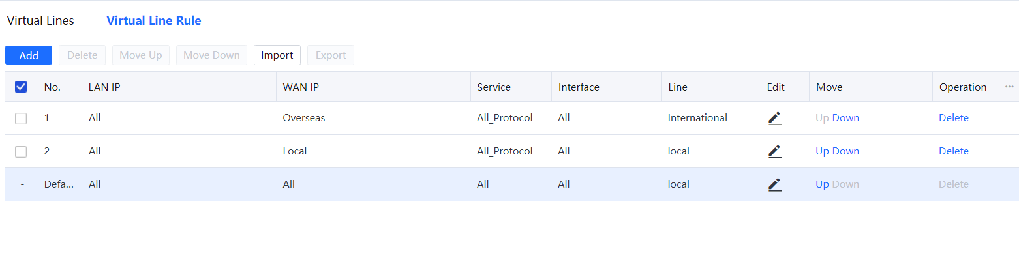Toggle the select-all checkbox in header
The width and height of the screenshot is (1019, 262).
tap(21, 87)
